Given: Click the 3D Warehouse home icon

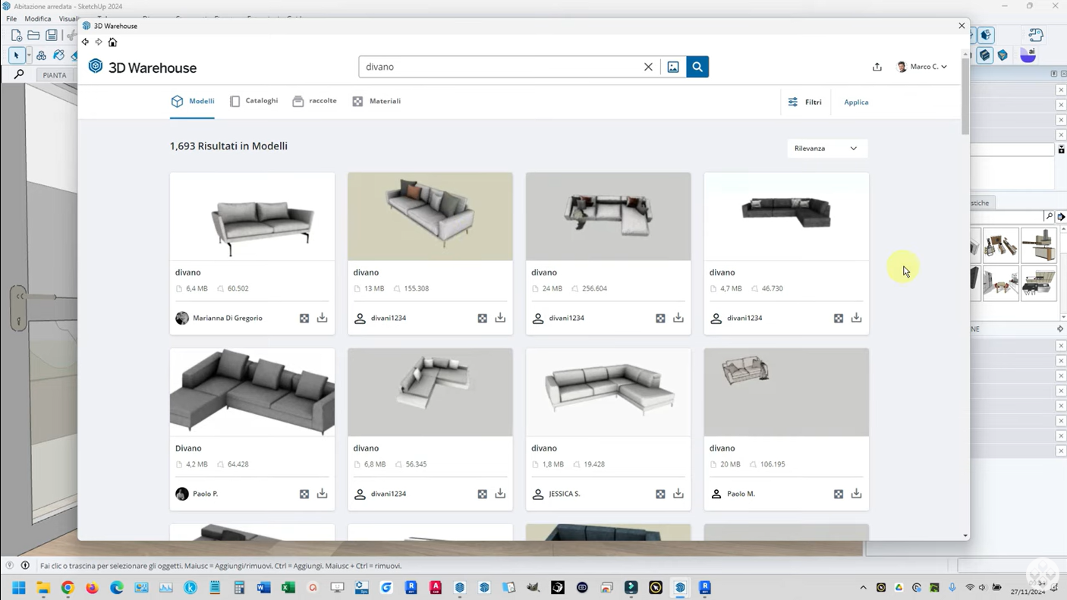Looking at the screenshot, I should click(112, 42).
